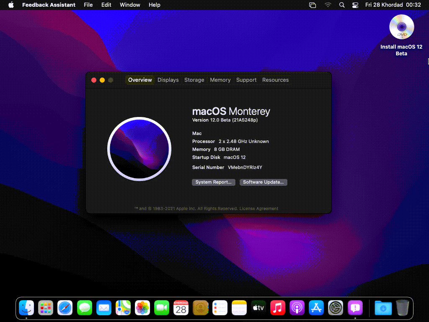This screenshot has width=429, height=322.
Task: Launch Feedback Assistant from the dock
Action: 355,308
